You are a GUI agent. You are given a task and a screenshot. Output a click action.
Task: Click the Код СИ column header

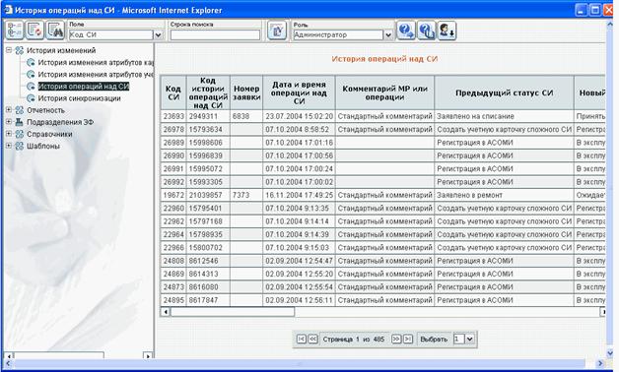click(x=172, y=93)
